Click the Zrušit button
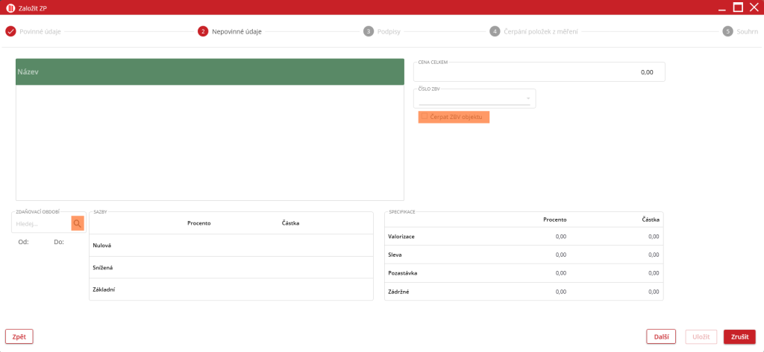 tap(739, 336)
